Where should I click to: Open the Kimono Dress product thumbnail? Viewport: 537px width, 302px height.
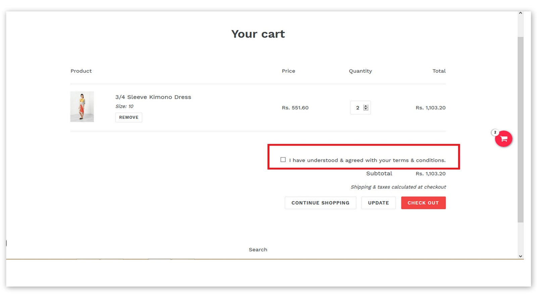[82, 107]
